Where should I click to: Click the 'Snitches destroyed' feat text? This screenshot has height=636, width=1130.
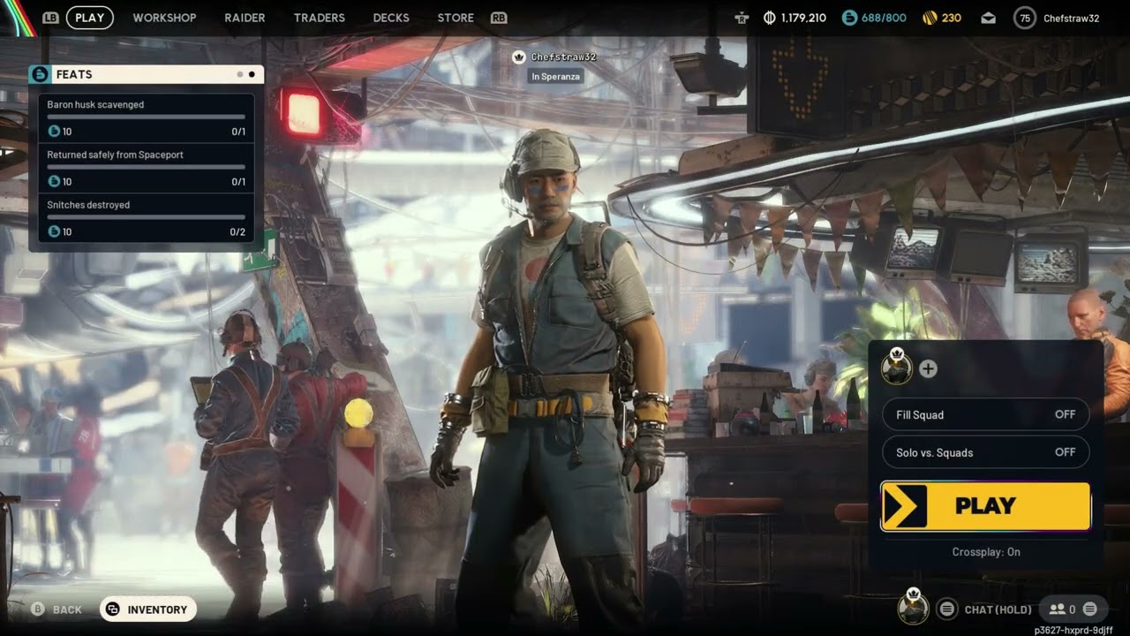coord(88,205)
